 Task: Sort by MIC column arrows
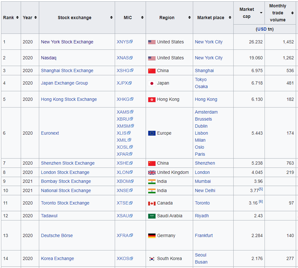142,18
